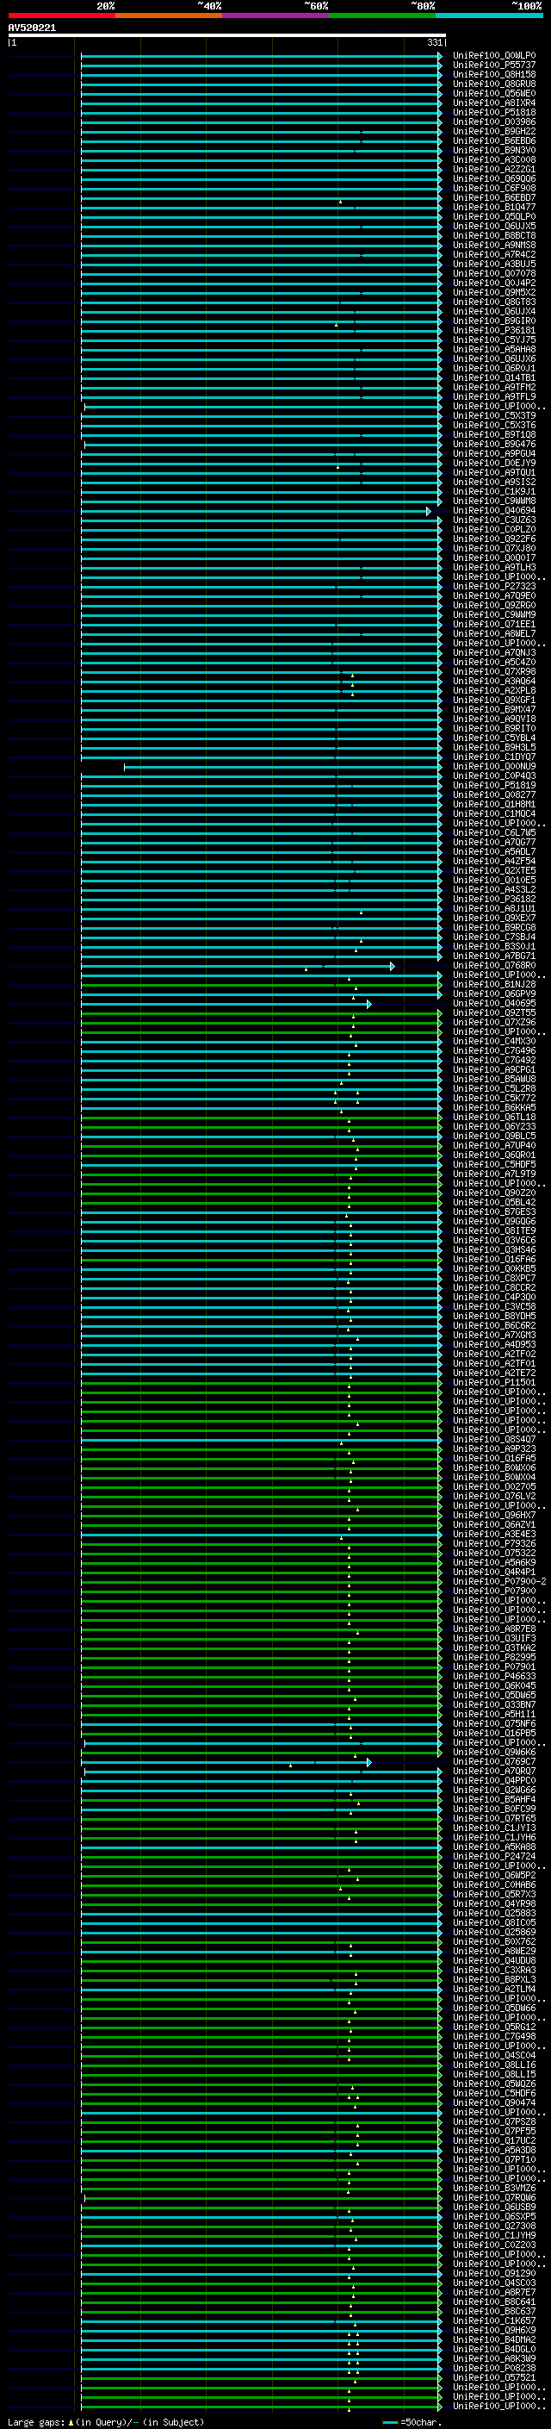Select hit label UniRef100_Q9XGF1
This screenshot has width=551, height=2429.
(494, 701)
